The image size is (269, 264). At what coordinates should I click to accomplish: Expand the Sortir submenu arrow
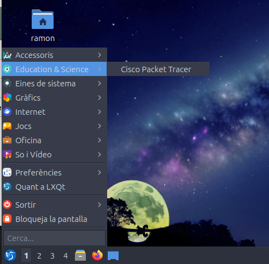(100, 205)
